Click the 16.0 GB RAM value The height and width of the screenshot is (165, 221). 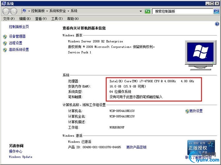click(x=127, y=86)
